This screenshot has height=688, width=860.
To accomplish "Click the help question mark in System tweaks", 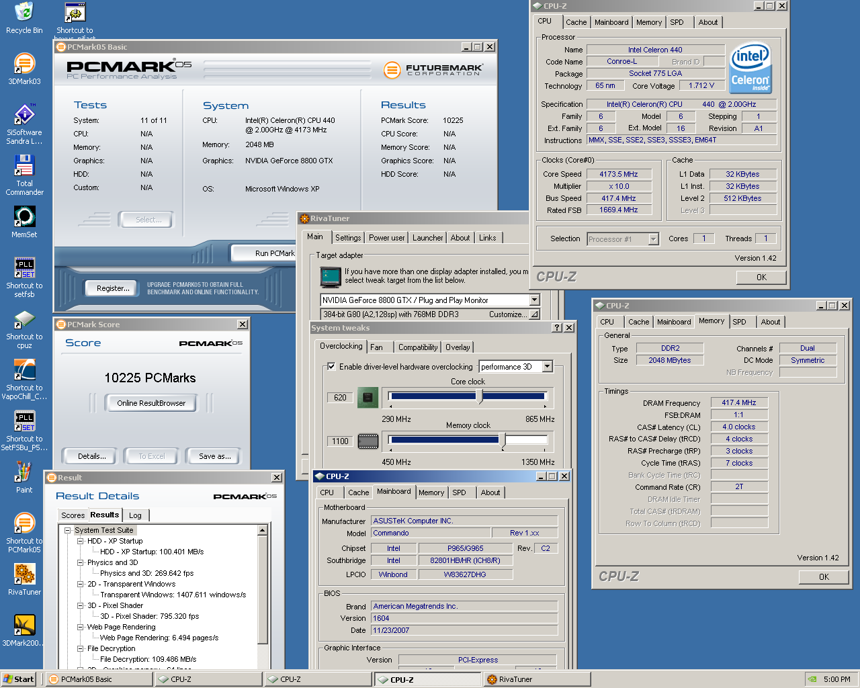I will tap(556, 328).
